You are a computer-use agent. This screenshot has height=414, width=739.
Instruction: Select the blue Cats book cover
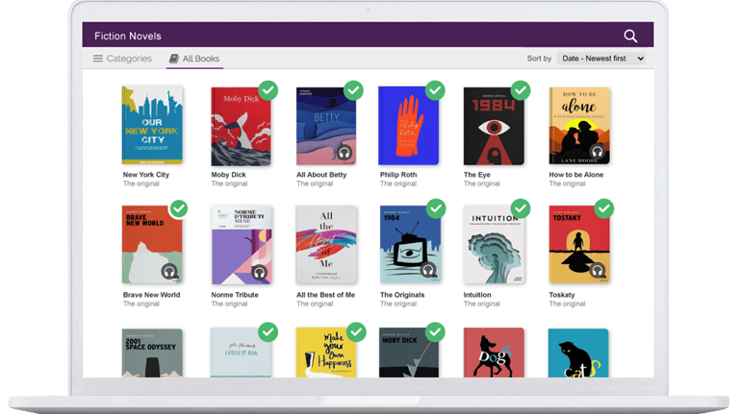(x=578, y=353)
